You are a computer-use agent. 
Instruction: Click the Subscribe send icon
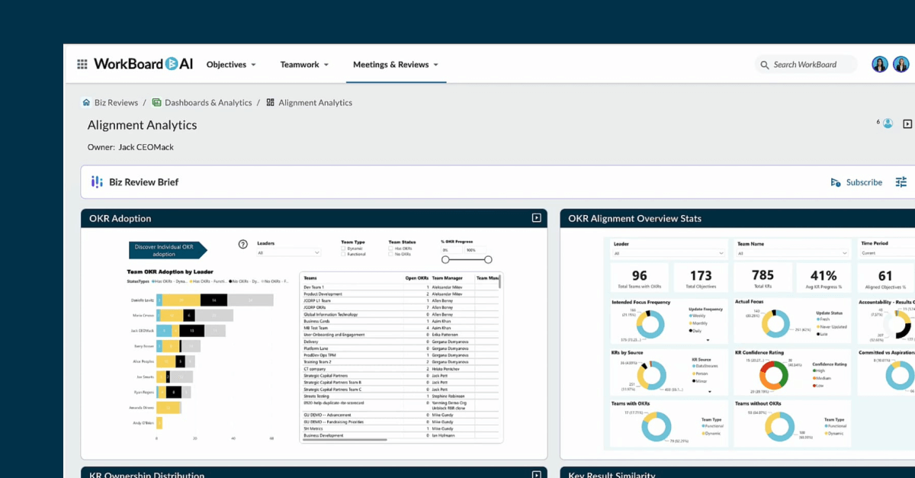pos(836,181)
